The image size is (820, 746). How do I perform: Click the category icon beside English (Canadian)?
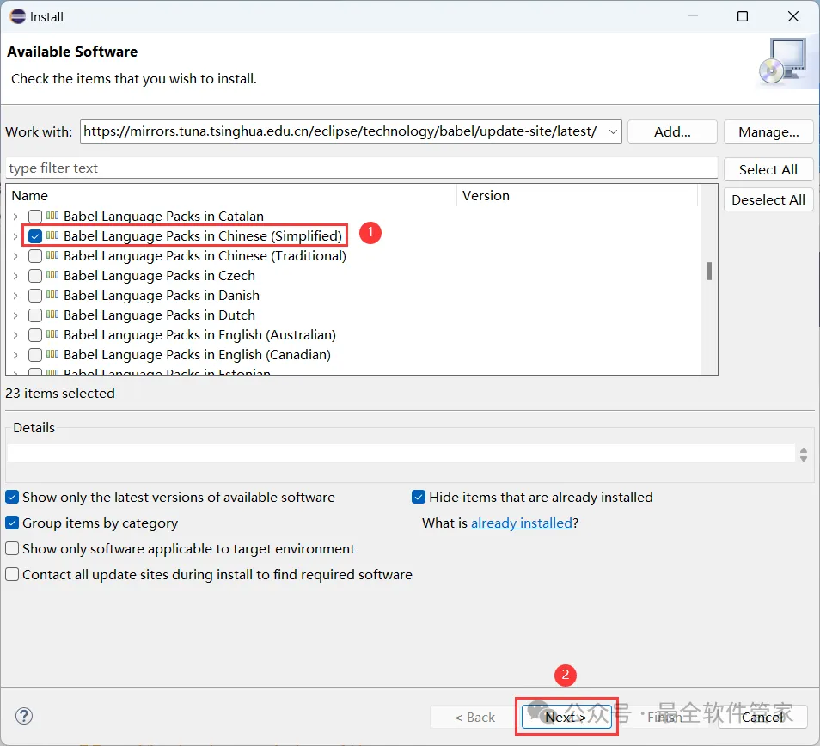[52, 354]
